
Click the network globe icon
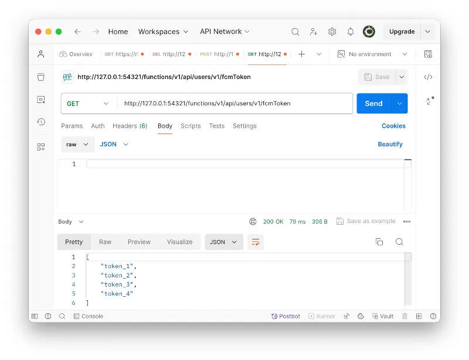(253, 221)
